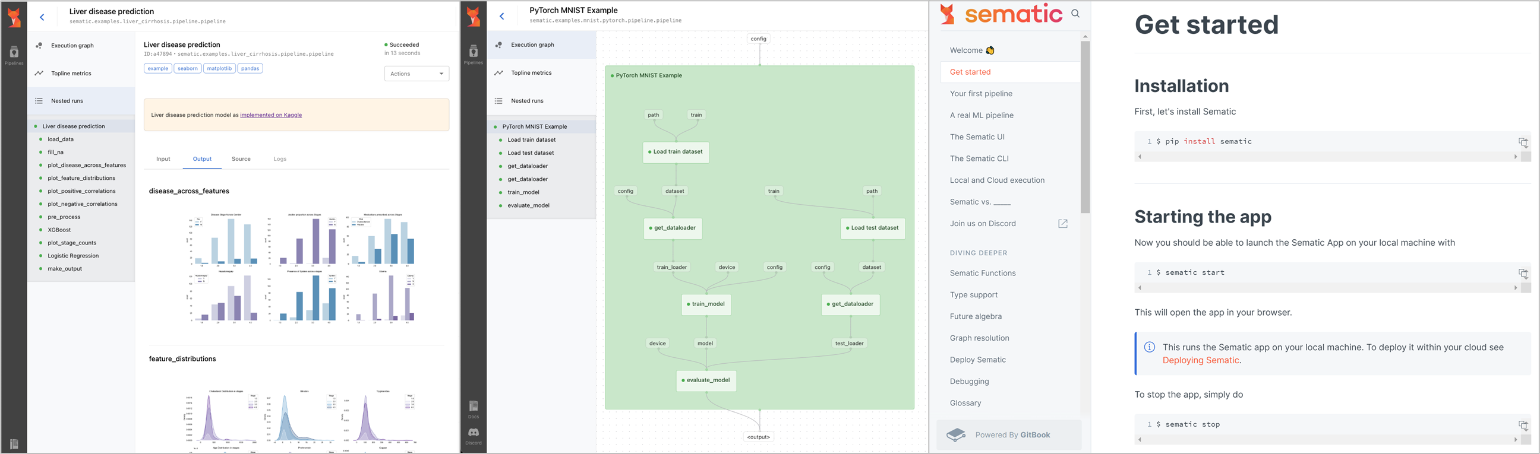Copy the sematic stop code block
1540x454 pixels.
click(1523, 426)
